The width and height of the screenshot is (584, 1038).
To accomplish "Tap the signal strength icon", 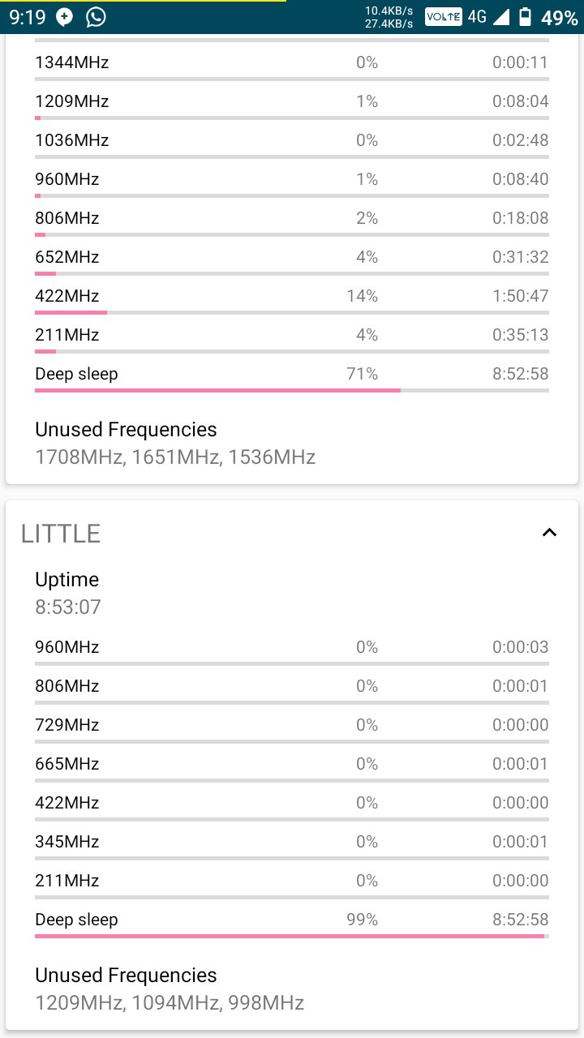I will click(x=501, y=17).
